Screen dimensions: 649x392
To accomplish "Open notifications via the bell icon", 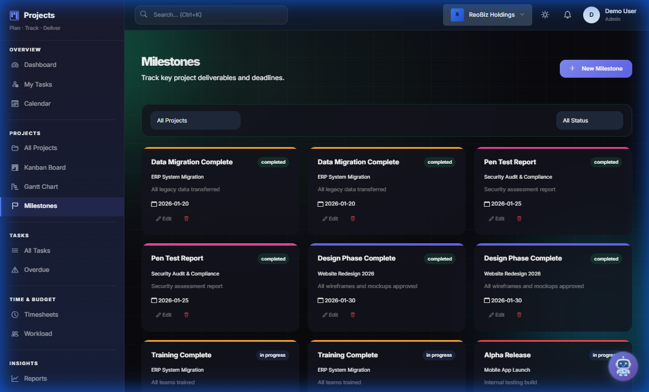I will [567, 14].
